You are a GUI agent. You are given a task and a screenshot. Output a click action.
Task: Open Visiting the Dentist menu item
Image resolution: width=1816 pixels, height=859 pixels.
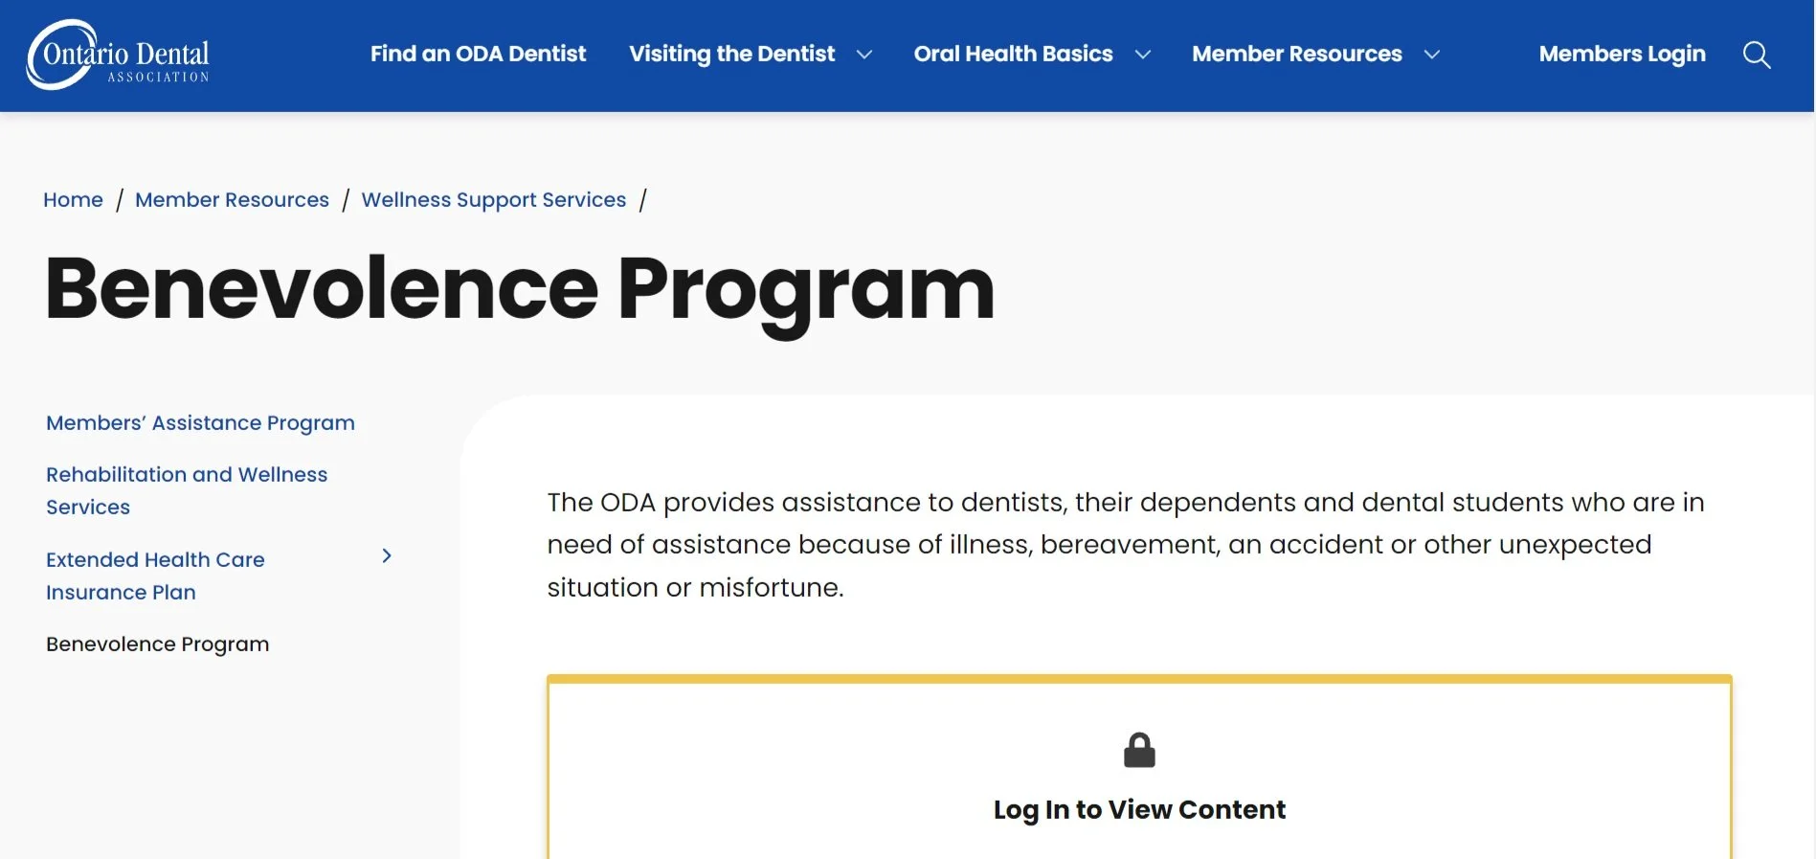click(x=731, y=54)
